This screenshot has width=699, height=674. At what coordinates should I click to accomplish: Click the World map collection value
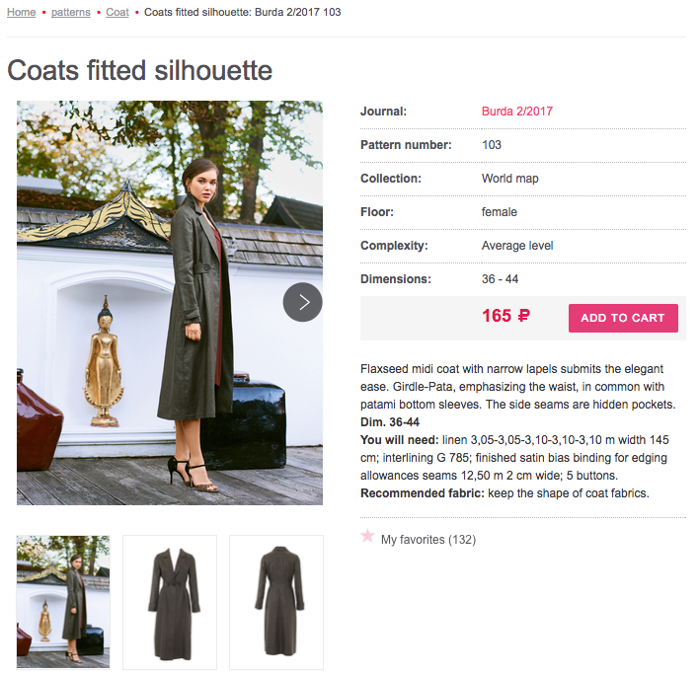coord(509,179)
